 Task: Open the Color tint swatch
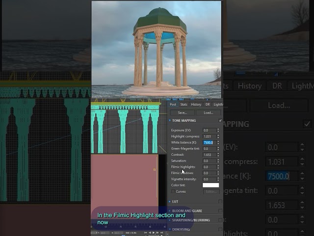coord(210,185)
